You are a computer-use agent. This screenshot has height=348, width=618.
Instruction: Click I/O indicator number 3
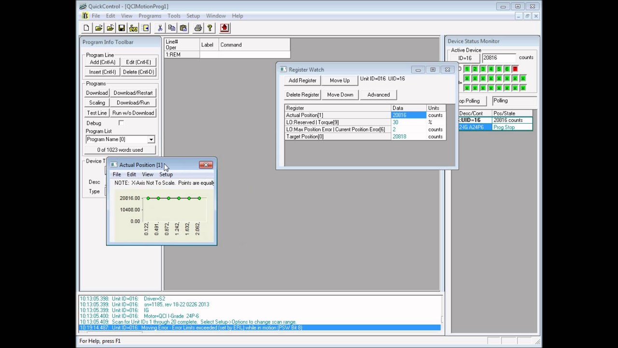tap(483, 69)
